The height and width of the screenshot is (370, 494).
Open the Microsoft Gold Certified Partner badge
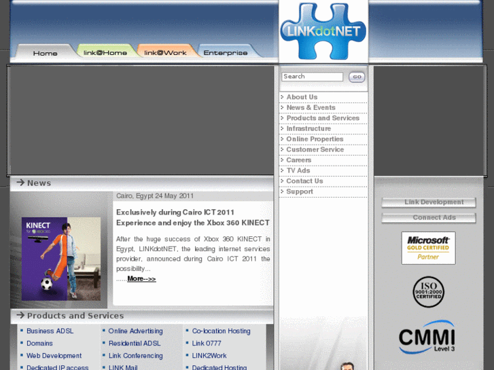[x=428, y=248]
